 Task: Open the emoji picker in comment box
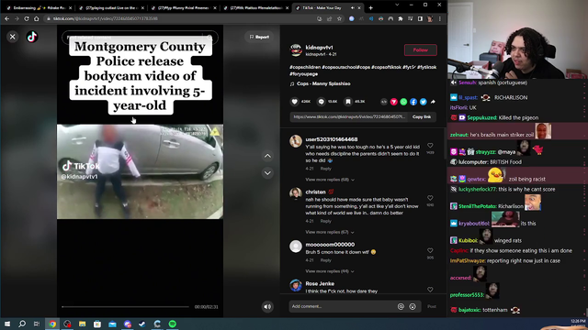(413, 306)
